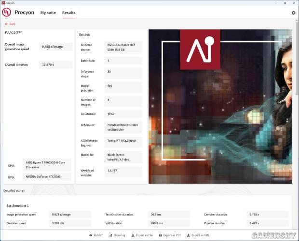This screenshot has height=241, width=299.
Task: Switch to the My suite tab
Action: tap(48, 13)
